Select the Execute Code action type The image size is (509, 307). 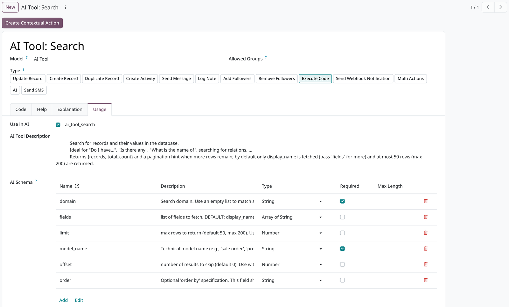[x=315, y=78]
